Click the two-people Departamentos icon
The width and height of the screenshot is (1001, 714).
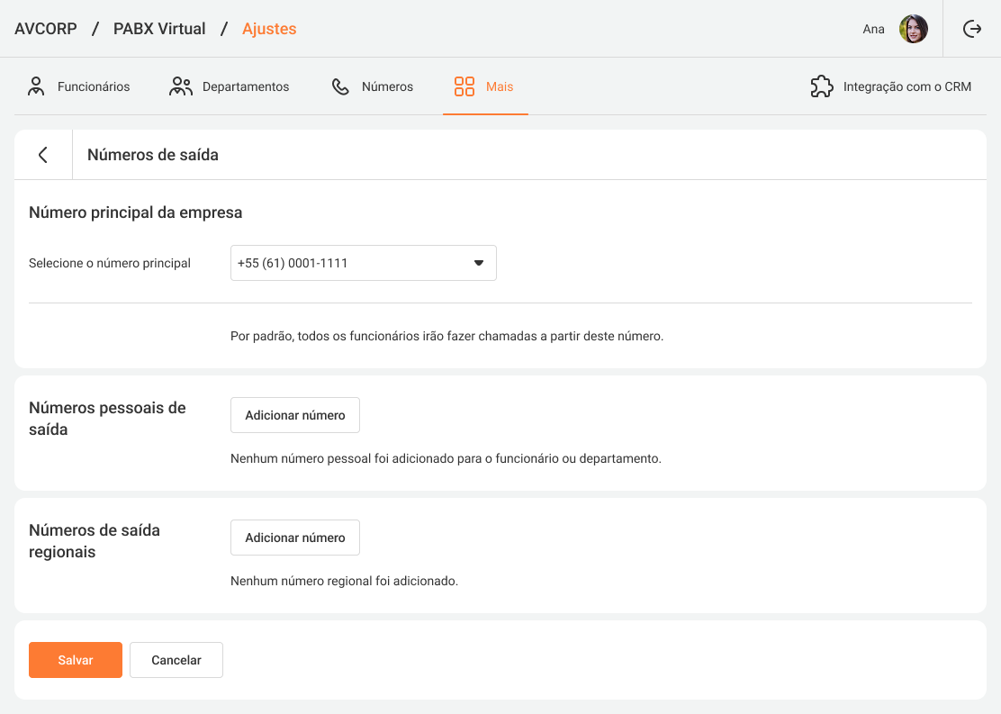point(181,86)
